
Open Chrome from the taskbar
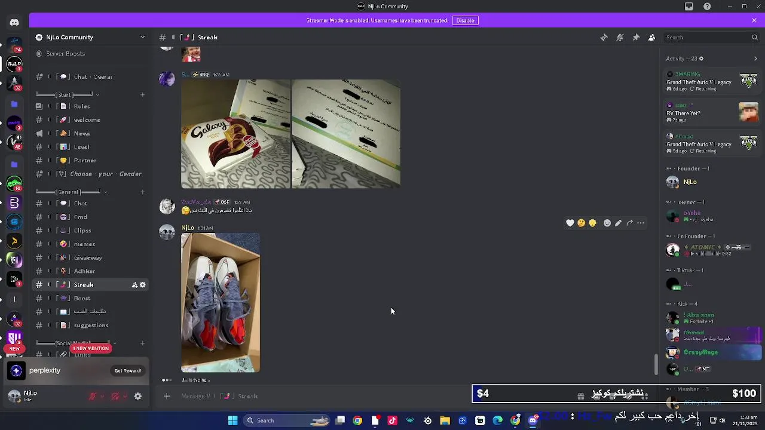pos(357,420)
